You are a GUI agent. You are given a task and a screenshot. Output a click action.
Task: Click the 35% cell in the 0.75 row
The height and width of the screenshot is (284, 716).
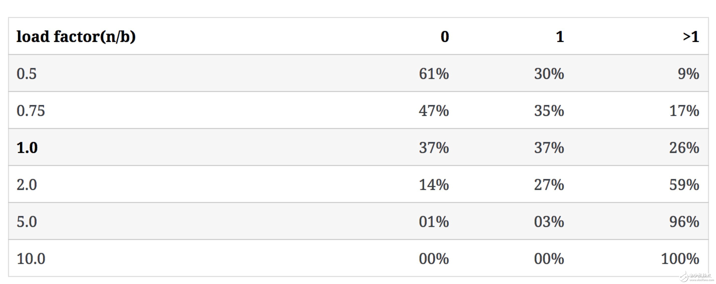coord(549,111)
